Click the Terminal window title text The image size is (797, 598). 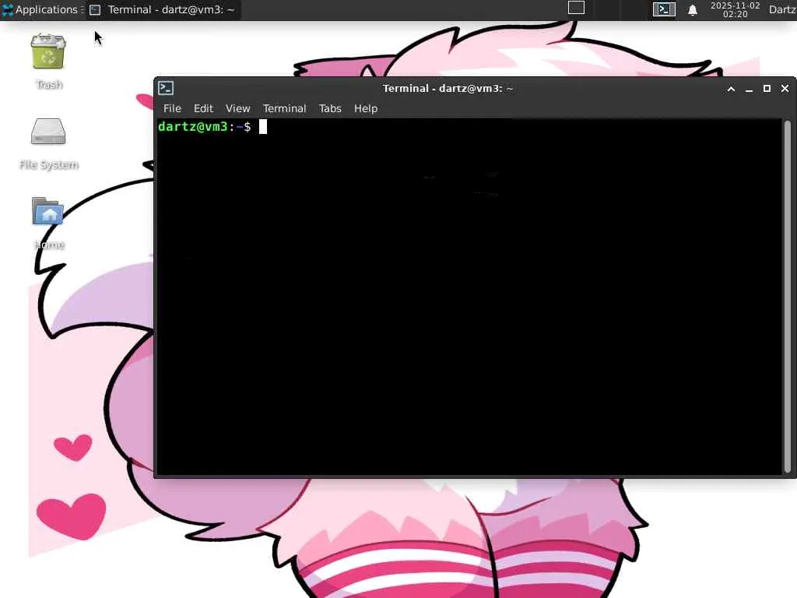click(448, 89)
